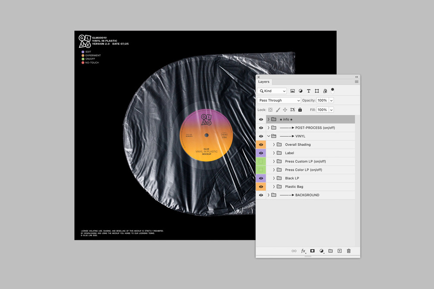Filter layers by shape layer icon
Screen dimensions: 434x289
click(x=317, y=91)
